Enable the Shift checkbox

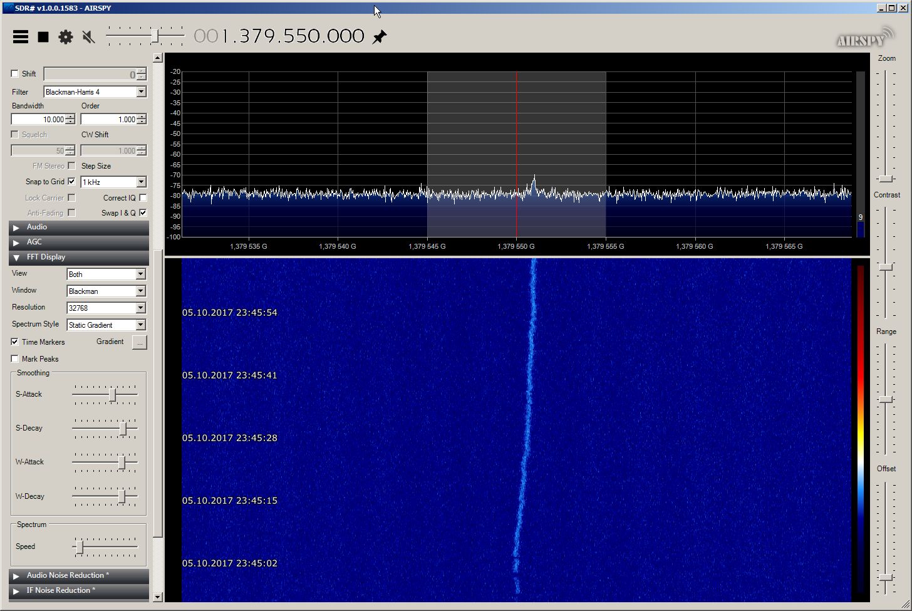coord(15,74)
